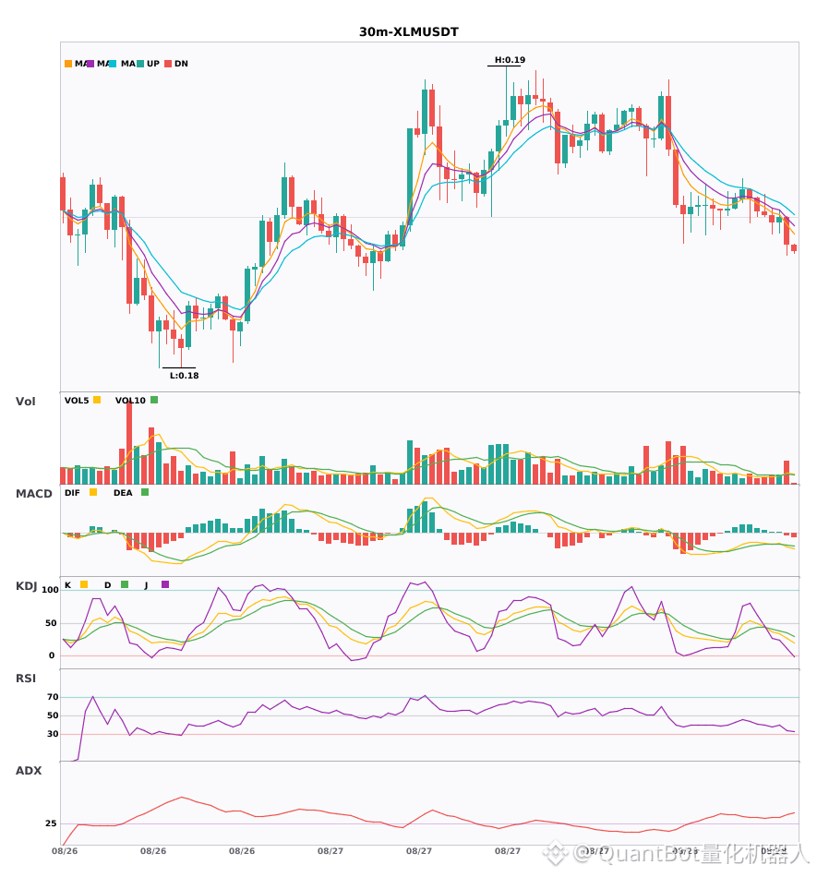The width and height of the screenshot is (817, 877).
Task: Click the MACD panel label
Action: click(x=33, y=494)
